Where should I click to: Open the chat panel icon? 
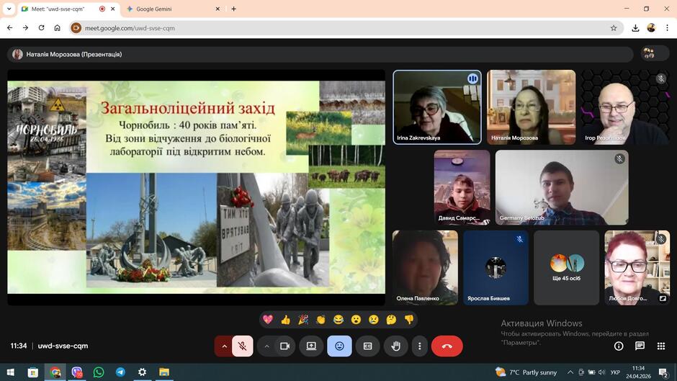[640, 346]
